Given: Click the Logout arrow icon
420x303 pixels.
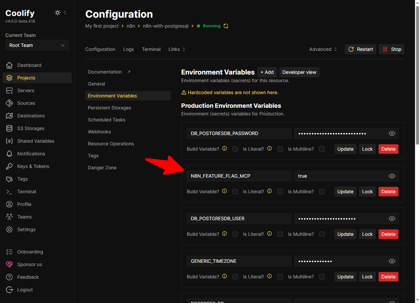Looking at the screenshot, I should 9,290.
